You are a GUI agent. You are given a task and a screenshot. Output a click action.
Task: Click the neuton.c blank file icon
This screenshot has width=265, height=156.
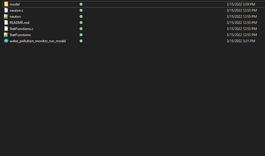[x=6, y=10]
